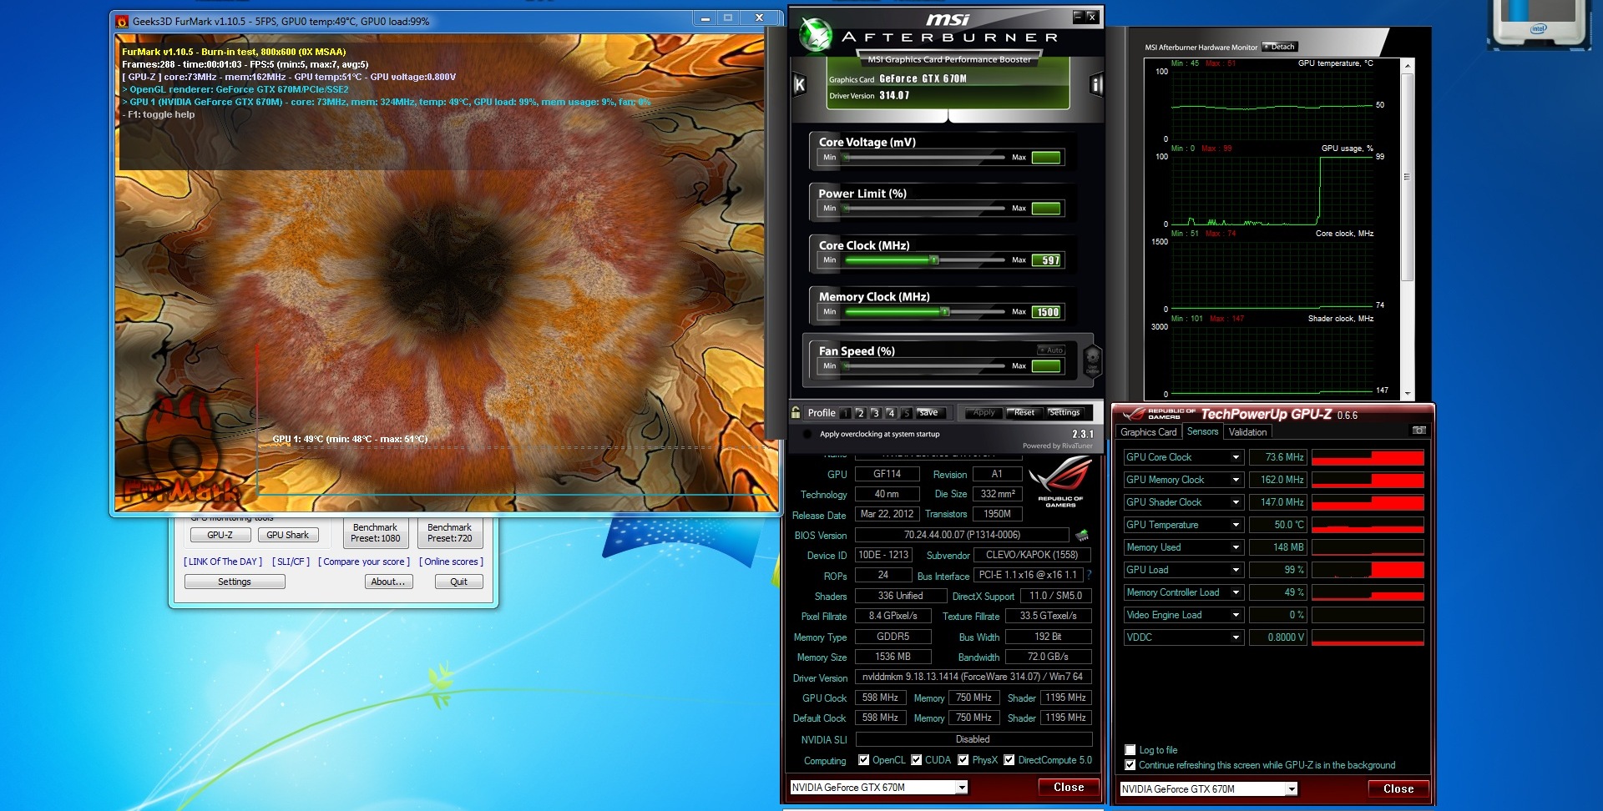This screenshot has width=1603, height=811.
Task: Run Benchmark Preset:720 in FurMark
Action: [450, 533]
